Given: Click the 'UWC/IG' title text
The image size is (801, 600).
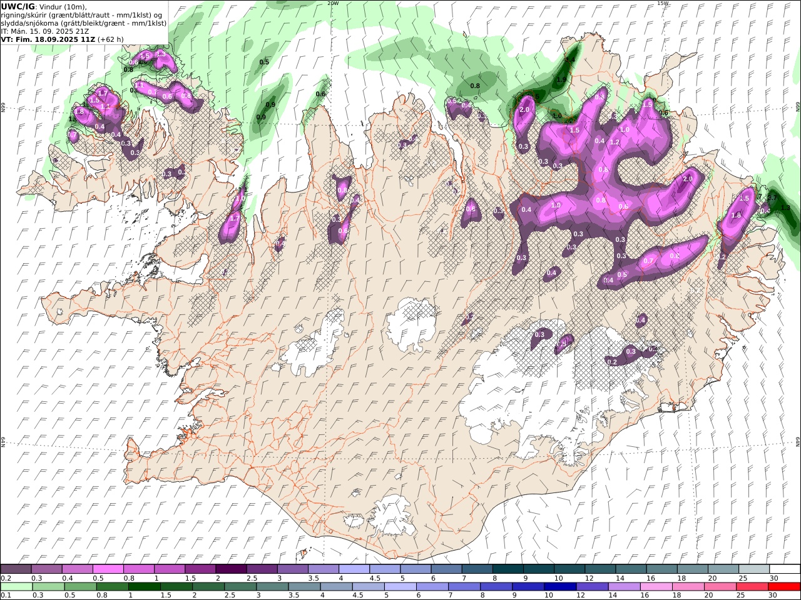Looking at the screenshot, I should point(18,6).
